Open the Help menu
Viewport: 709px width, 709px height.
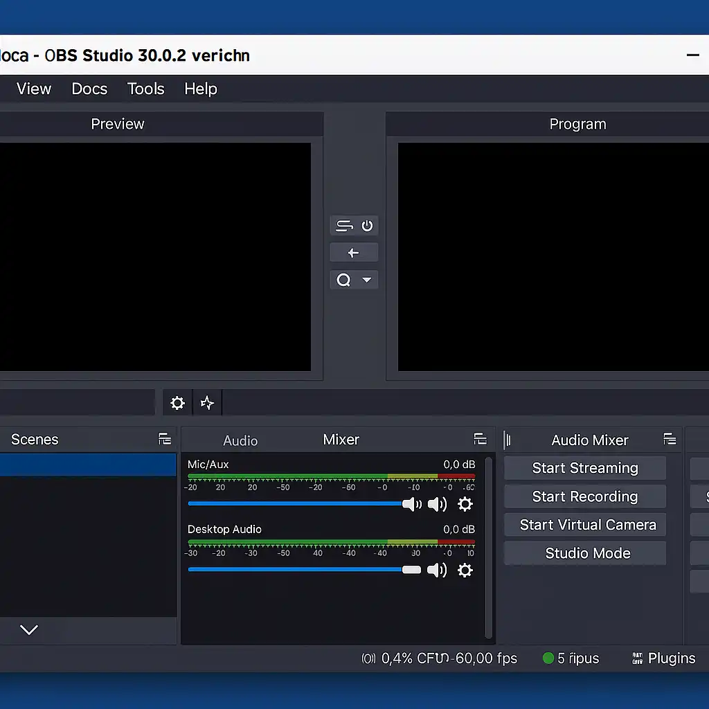(201, 89)
